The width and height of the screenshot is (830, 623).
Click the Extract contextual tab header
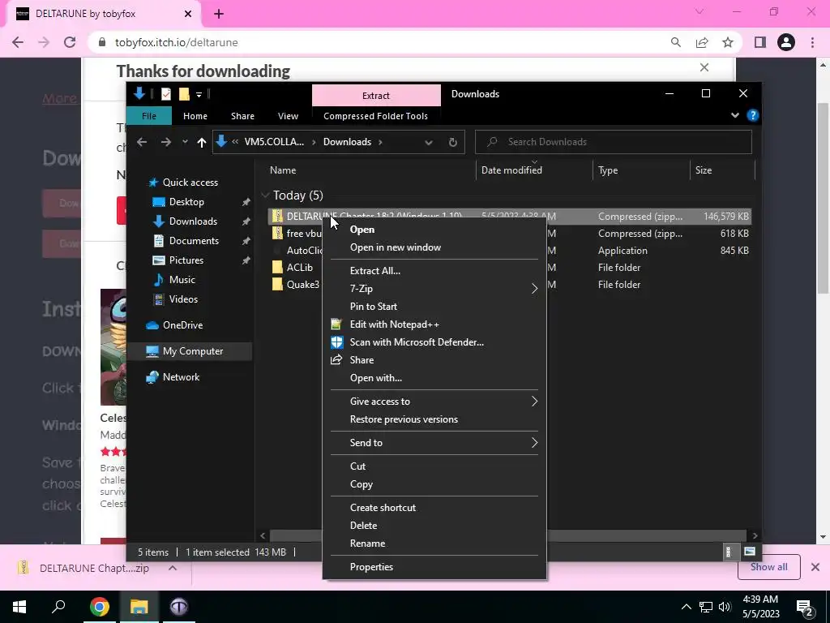click(x=376, y=96)
